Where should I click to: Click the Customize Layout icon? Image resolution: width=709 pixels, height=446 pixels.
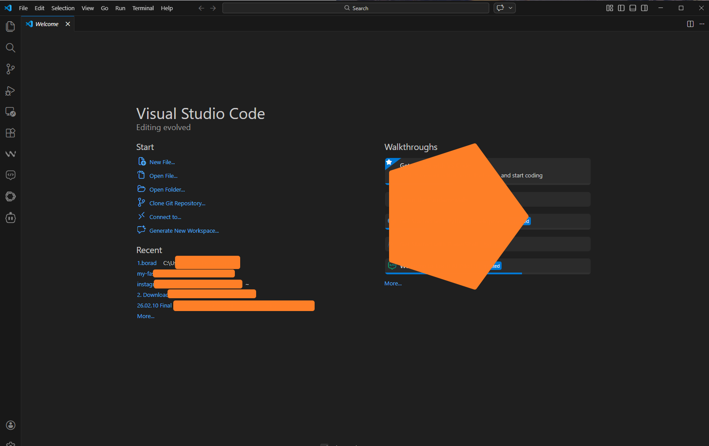click(610, 8)
